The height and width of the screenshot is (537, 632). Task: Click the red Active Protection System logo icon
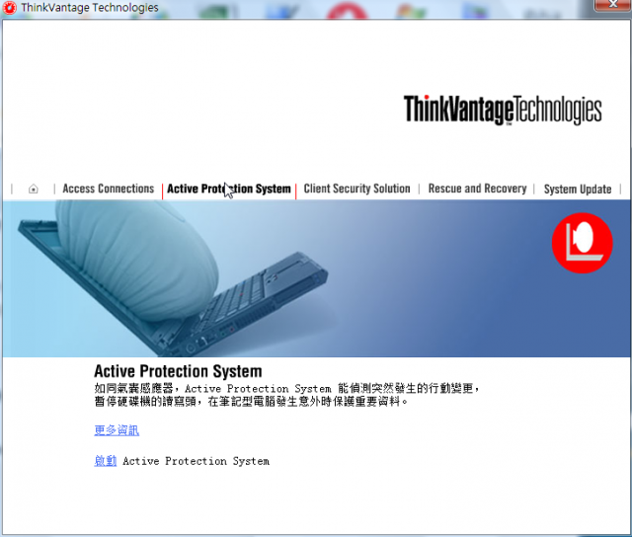582,243
